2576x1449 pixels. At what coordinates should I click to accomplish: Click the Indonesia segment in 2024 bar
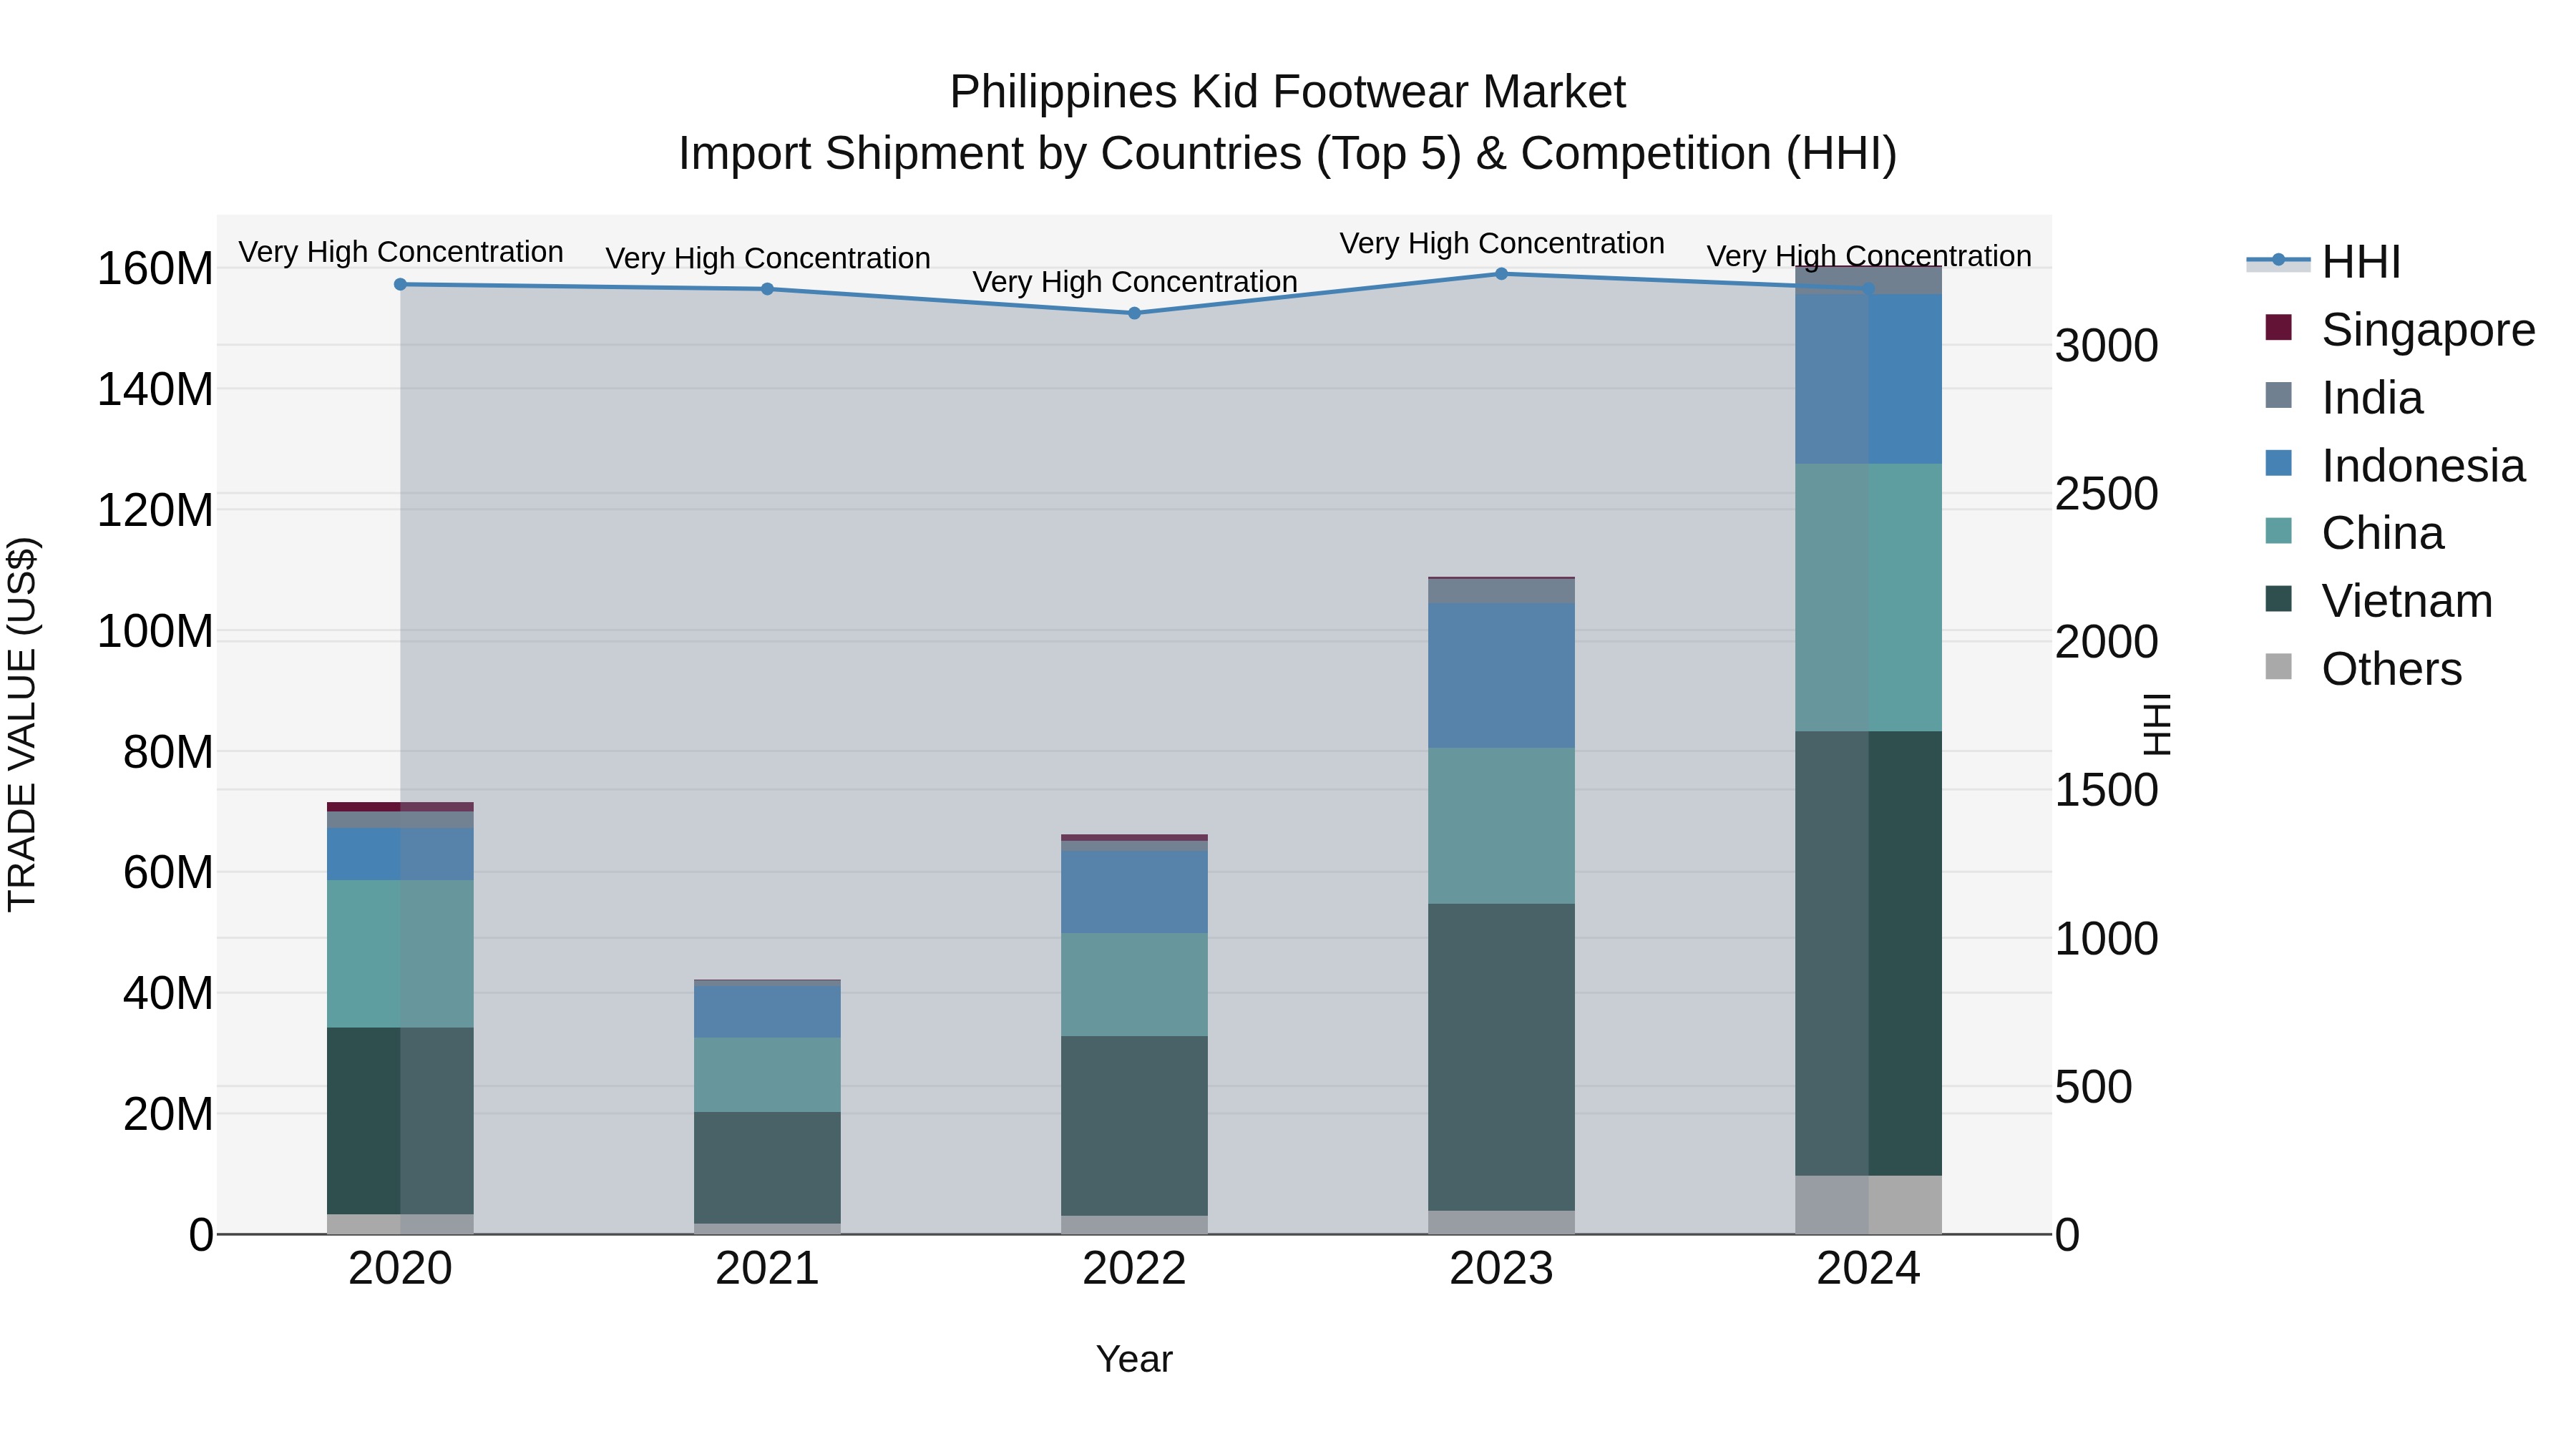[1868, 380]
